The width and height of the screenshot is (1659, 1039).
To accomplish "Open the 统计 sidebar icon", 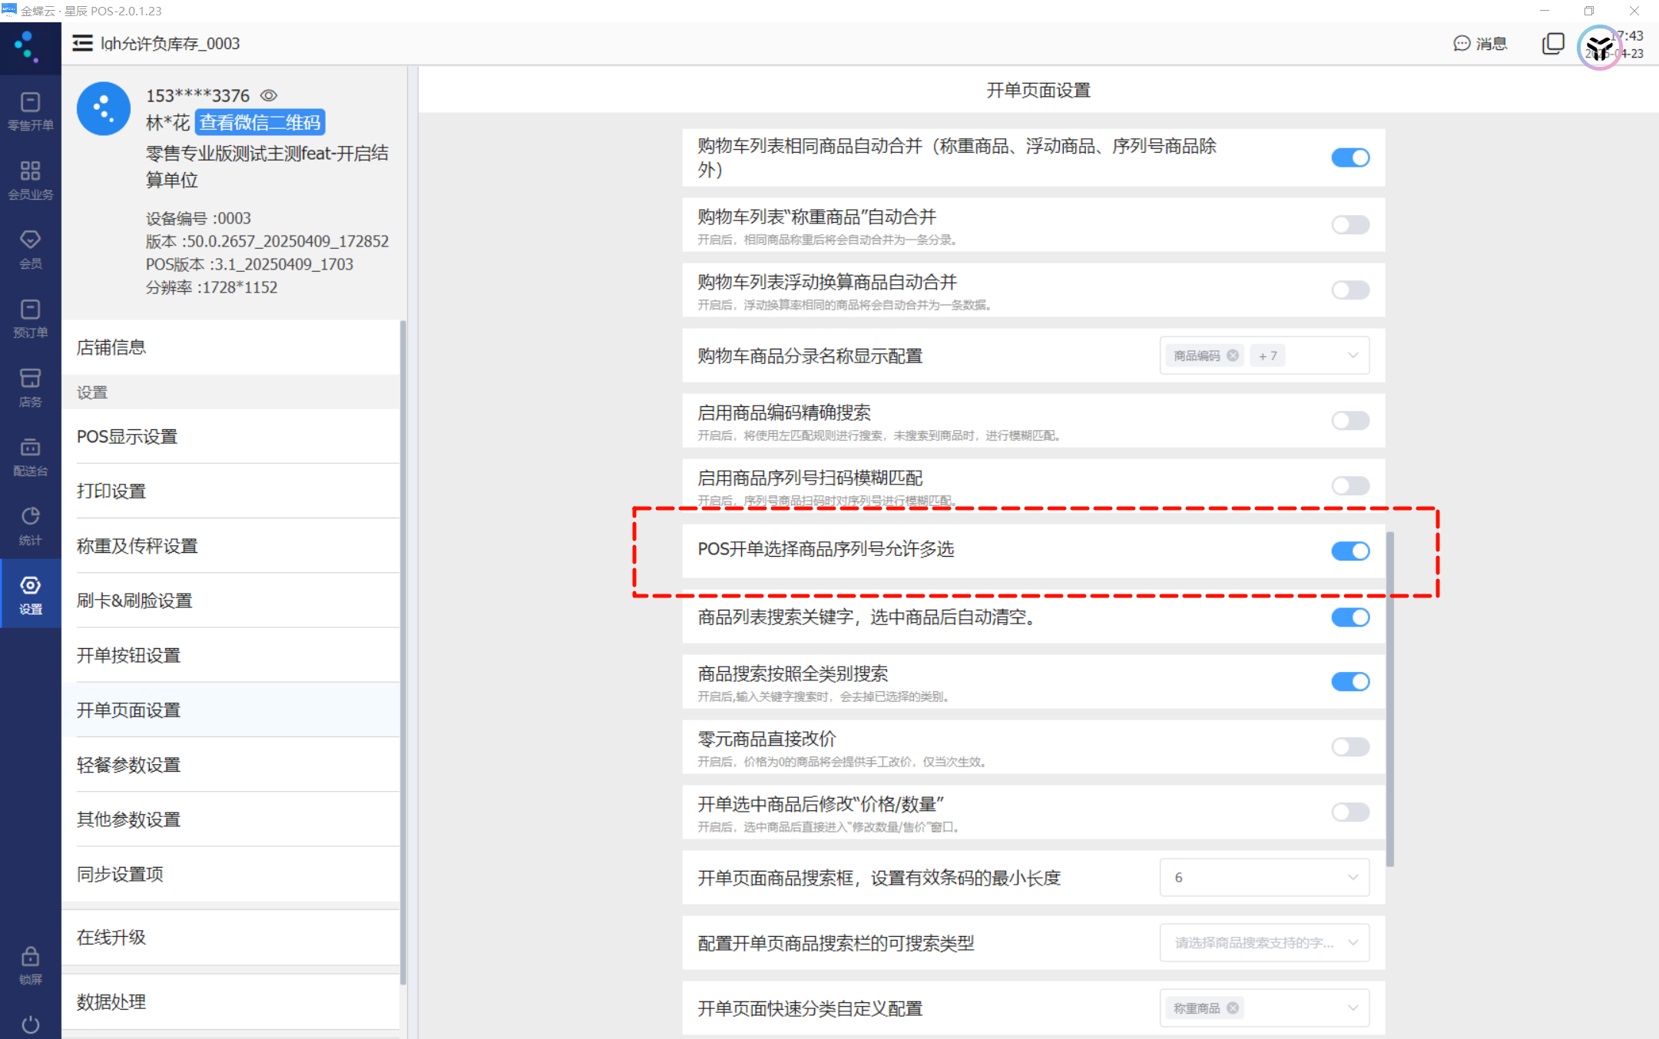I will 30,526.
